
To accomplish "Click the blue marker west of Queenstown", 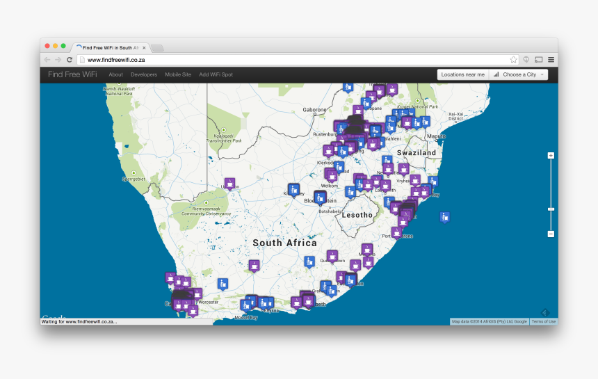I will [309, 261].
